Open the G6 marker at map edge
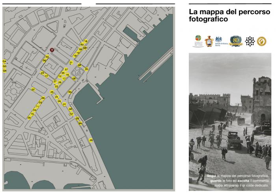276x195 pixels. (5, 71)
